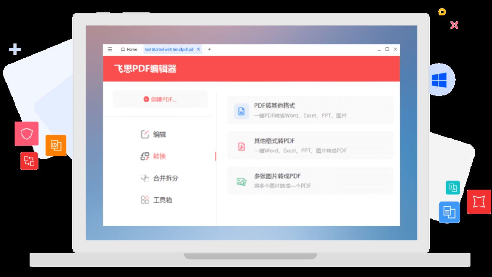Select the 编辑 pencil icon in sidebar
The image size is (492, 277).
tap(145, 134)
